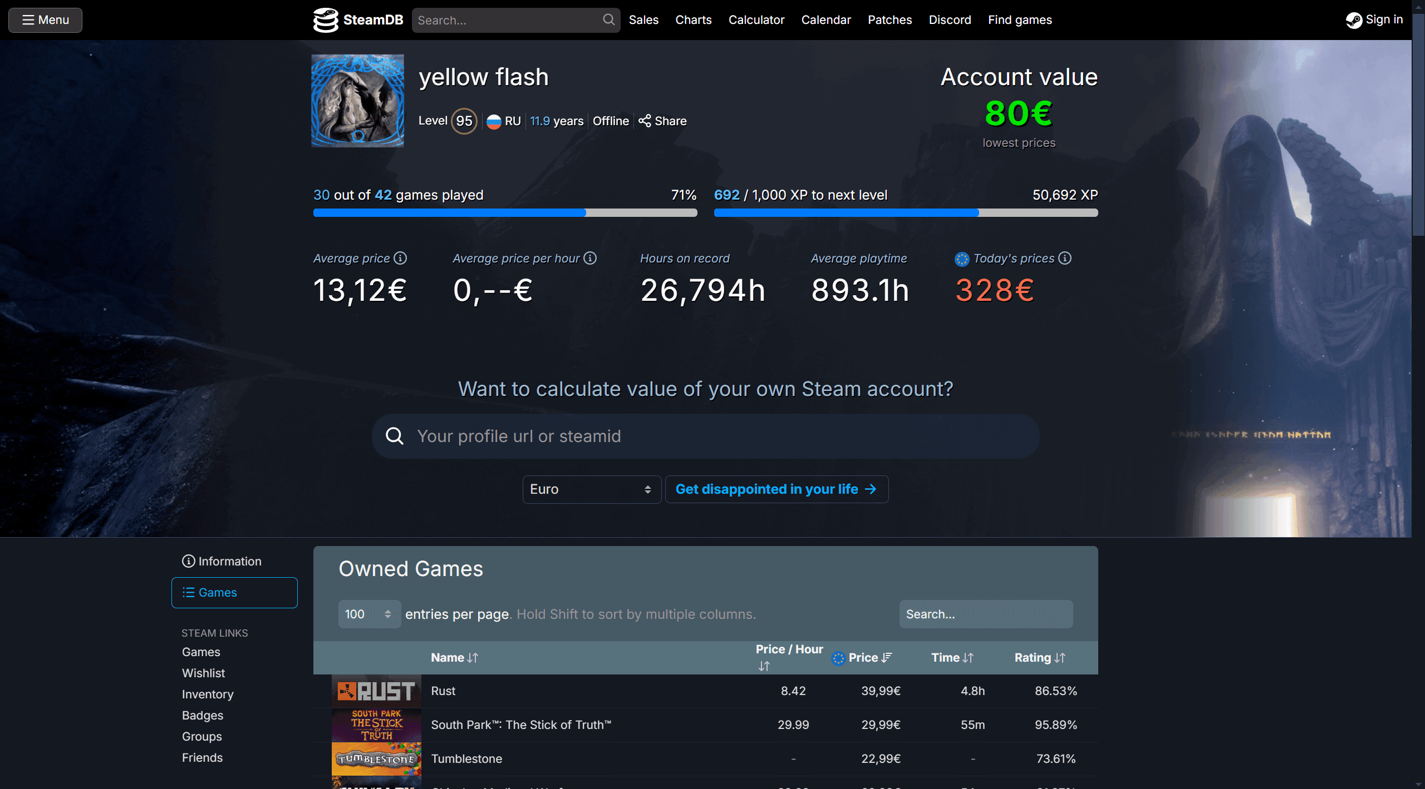This screenshot has height=789, width=1425.
Task: Click the SteamDB logo icon
Action: (x=326, y=20)
